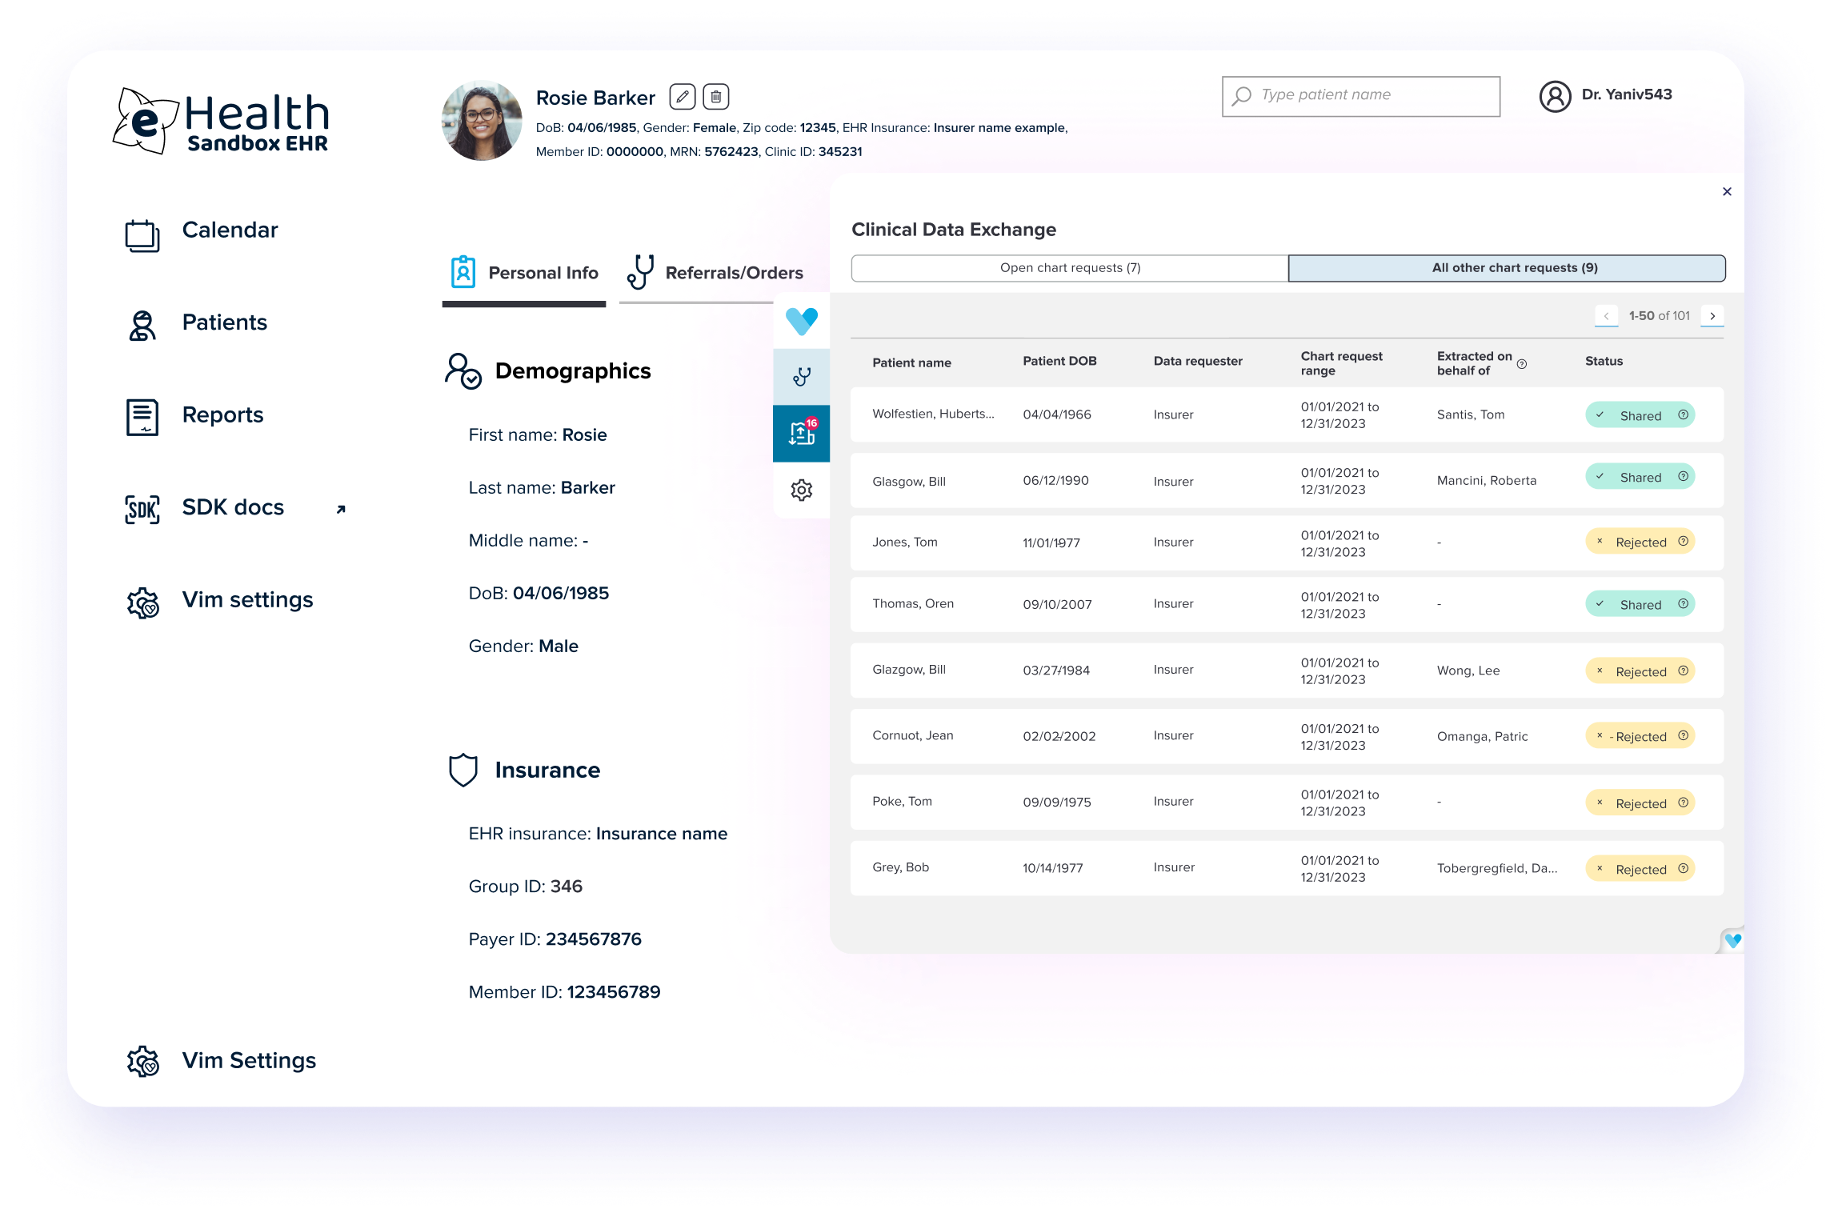The width and height of the screenshot is (1834, 1213).
Task: Click the info icon beside Extracted on behalf of
Action: pos(1522,364)
